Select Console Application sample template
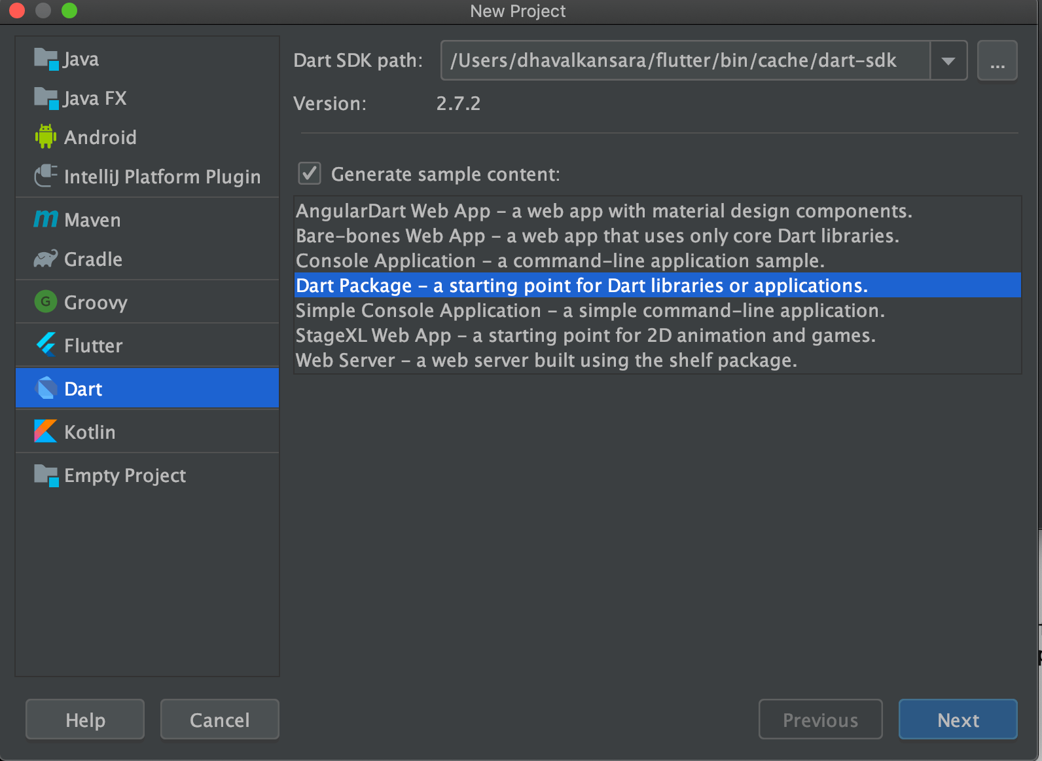 pyautogui.click(x=560, y=261)
